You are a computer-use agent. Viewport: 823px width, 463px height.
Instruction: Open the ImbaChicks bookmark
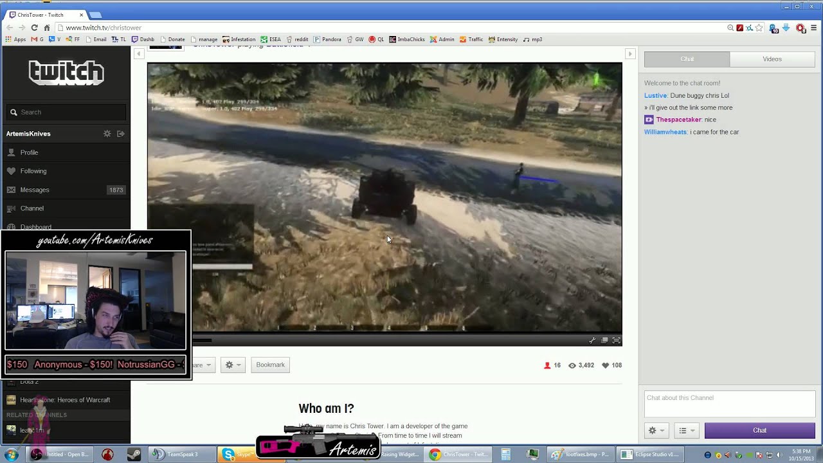(x=406, y=39)
